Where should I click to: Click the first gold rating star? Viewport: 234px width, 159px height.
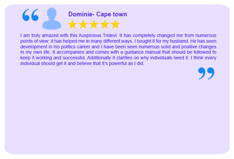[x=73, y=24]
